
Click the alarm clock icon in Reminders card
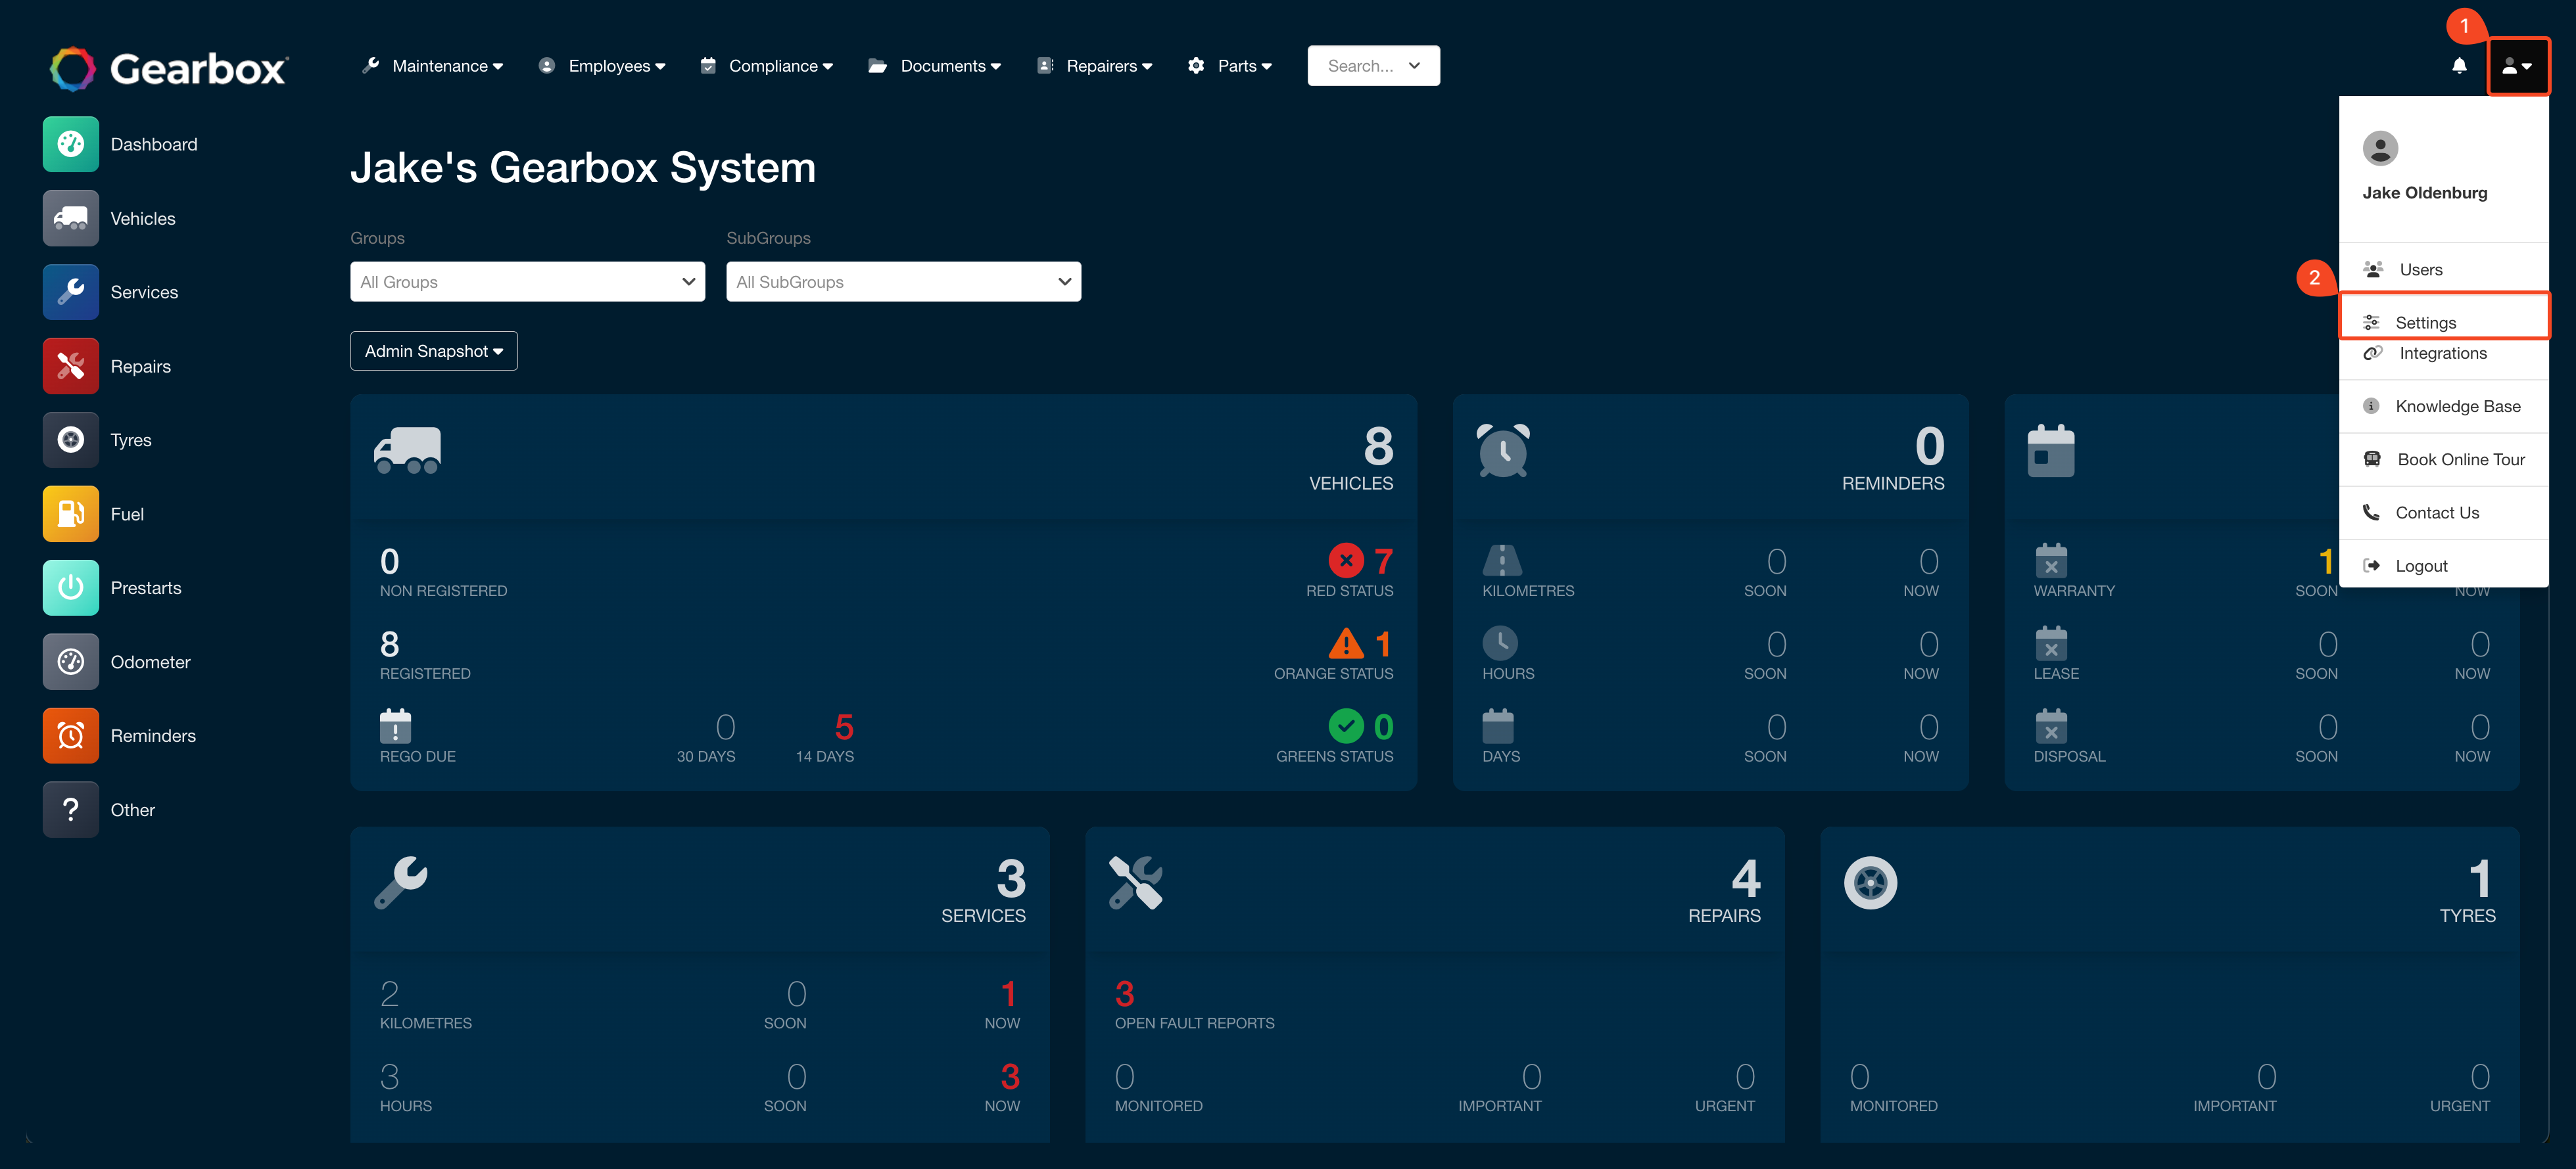point(1503,449)
